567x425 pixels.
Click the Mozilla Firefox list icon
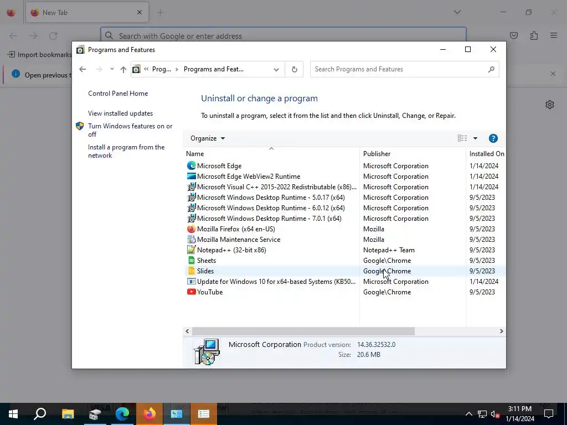coord(191,229)
